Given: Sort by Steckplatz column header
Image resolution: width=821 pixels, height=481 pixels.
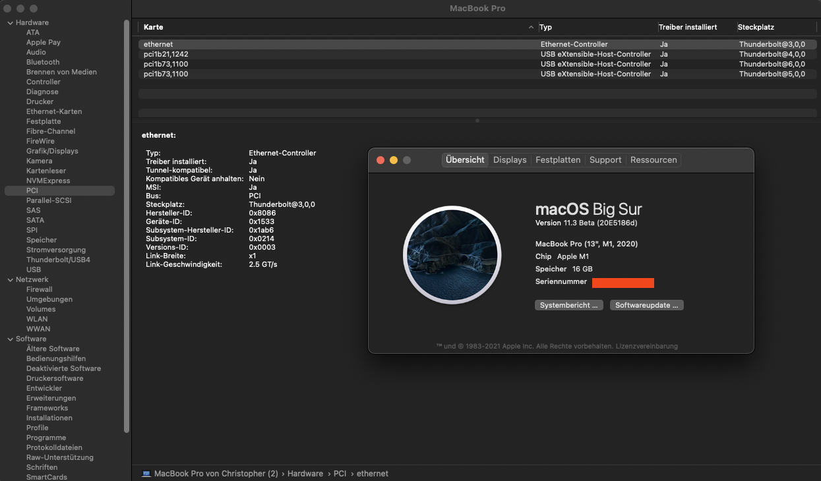Looking at the screenshot, I should click(756, 27).
